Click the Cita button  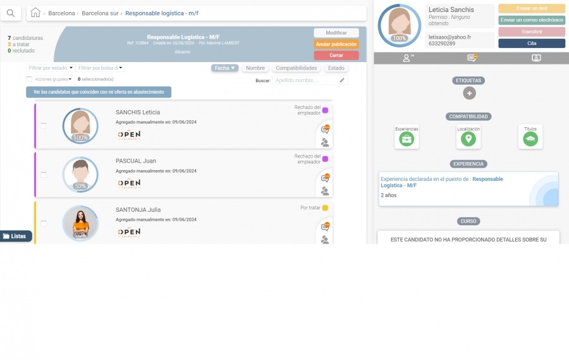(532, 43)
